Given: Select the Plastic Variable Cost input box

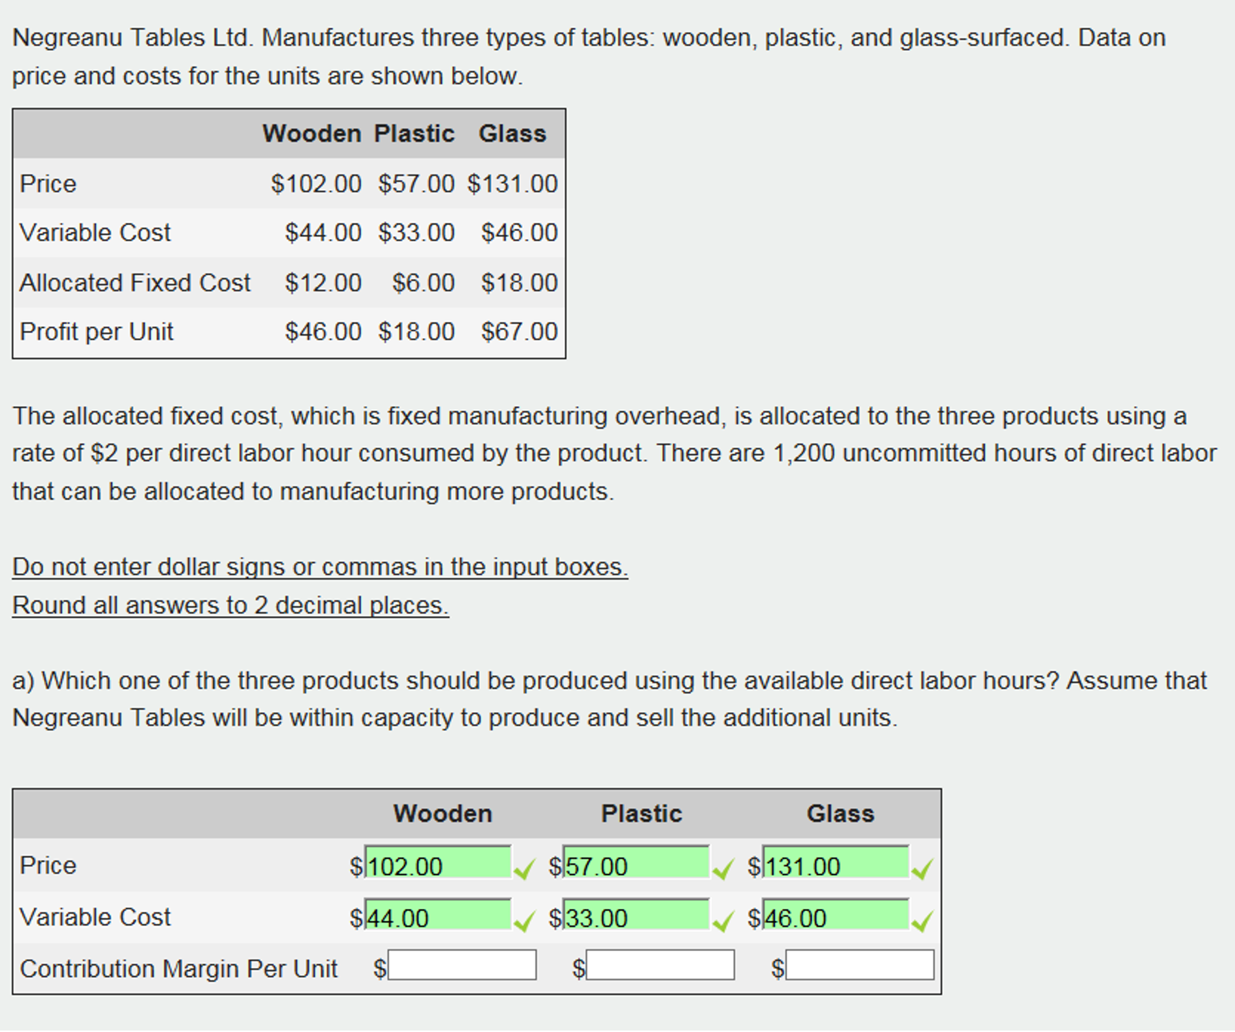Looking at the screenshot, I should [x=636, y=914].
